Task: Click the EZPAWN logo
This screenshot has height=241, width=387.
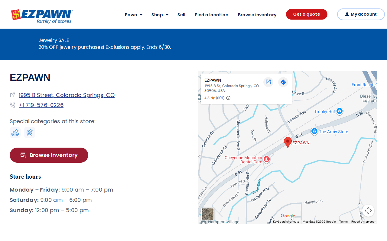Action: (42, 16)
